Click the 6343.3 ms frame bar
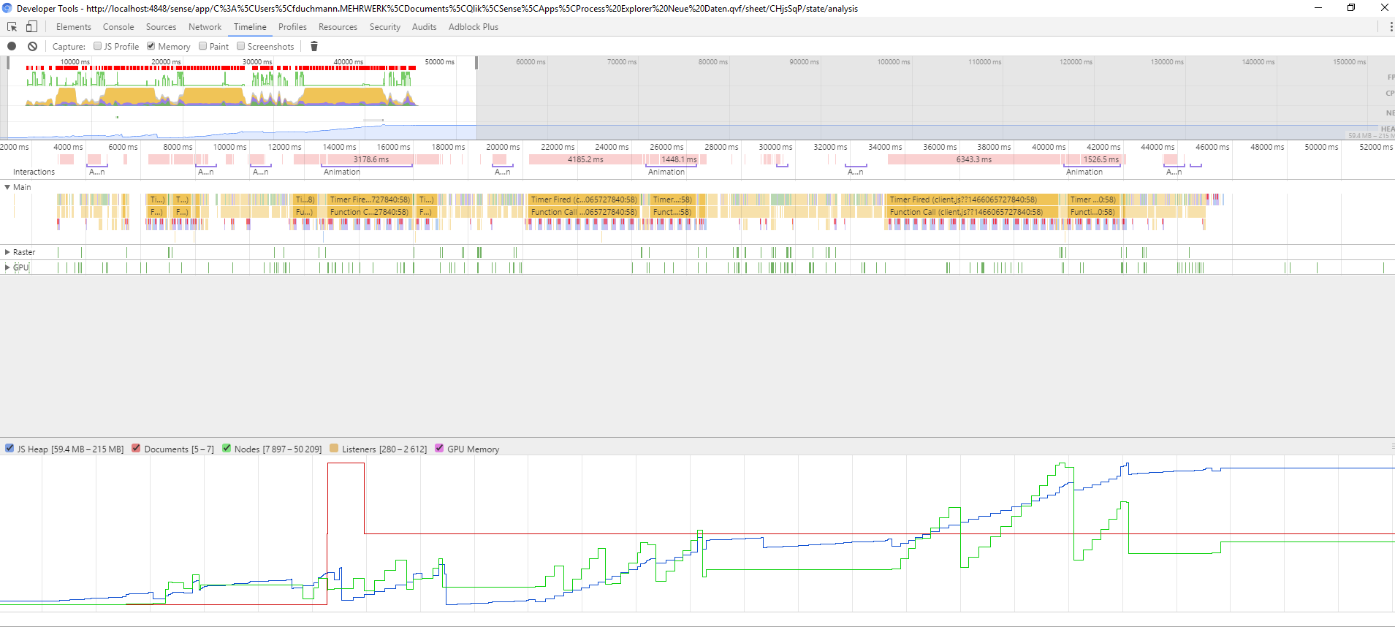 coord(974,159)
